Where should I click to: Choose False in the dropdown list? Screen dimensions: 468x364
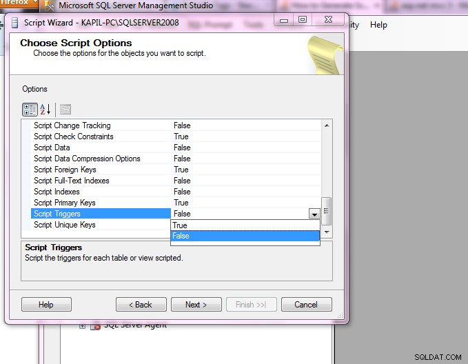tap(245, 236)
